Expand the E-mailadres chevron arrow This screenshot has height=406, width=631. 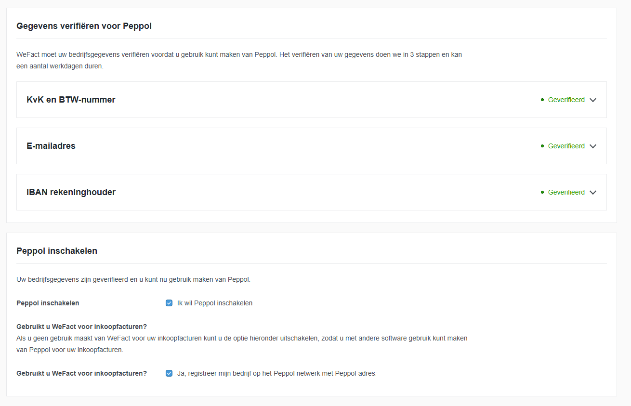[593, 146]
